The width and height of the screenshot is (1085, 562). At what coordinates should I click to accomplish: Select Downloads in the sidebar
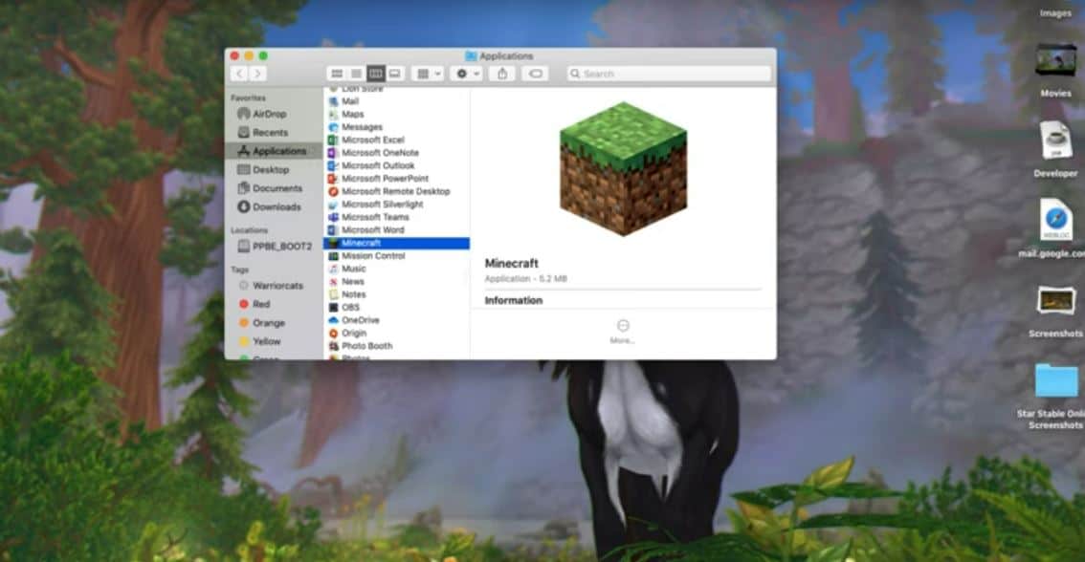(276, 206)
